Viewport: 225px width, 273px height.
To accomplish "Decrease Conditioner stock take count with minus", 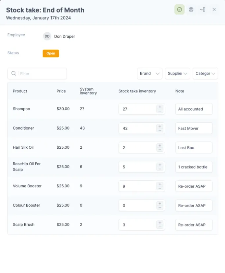I will tap(160, 131).
